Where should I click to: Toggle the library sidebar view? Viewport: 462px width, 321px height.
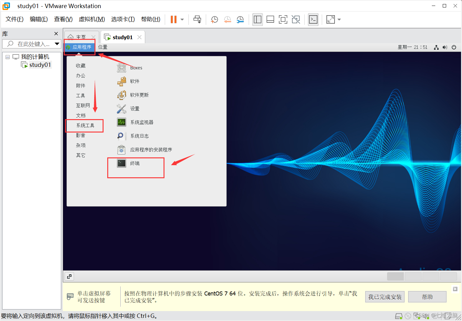point(257,20)
